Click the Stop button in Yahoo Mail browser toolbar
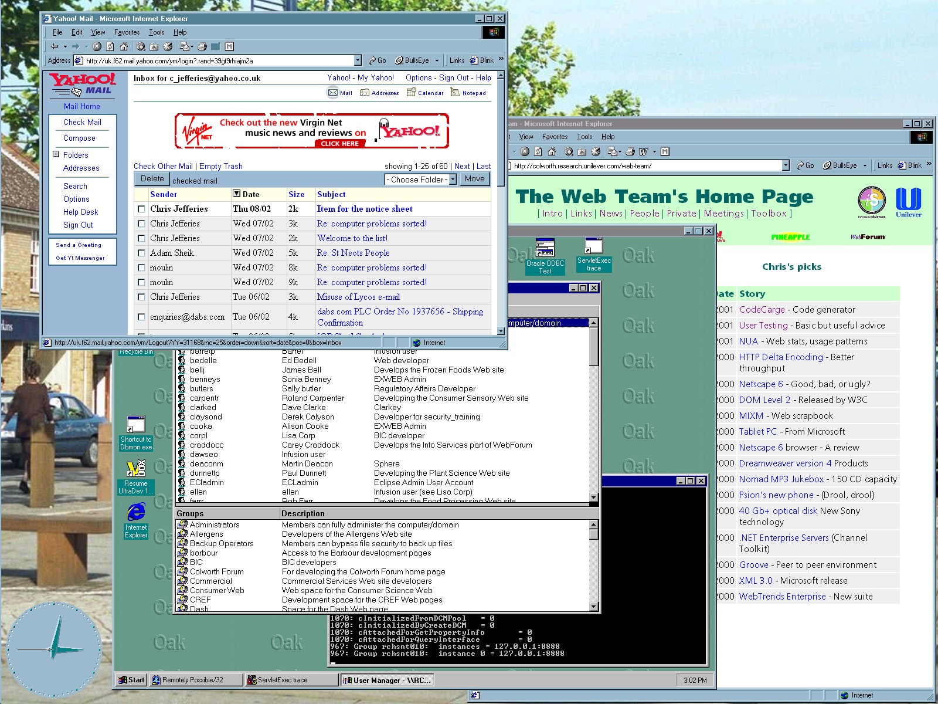Viewport: 938px width, 704px height. [97, 46]
